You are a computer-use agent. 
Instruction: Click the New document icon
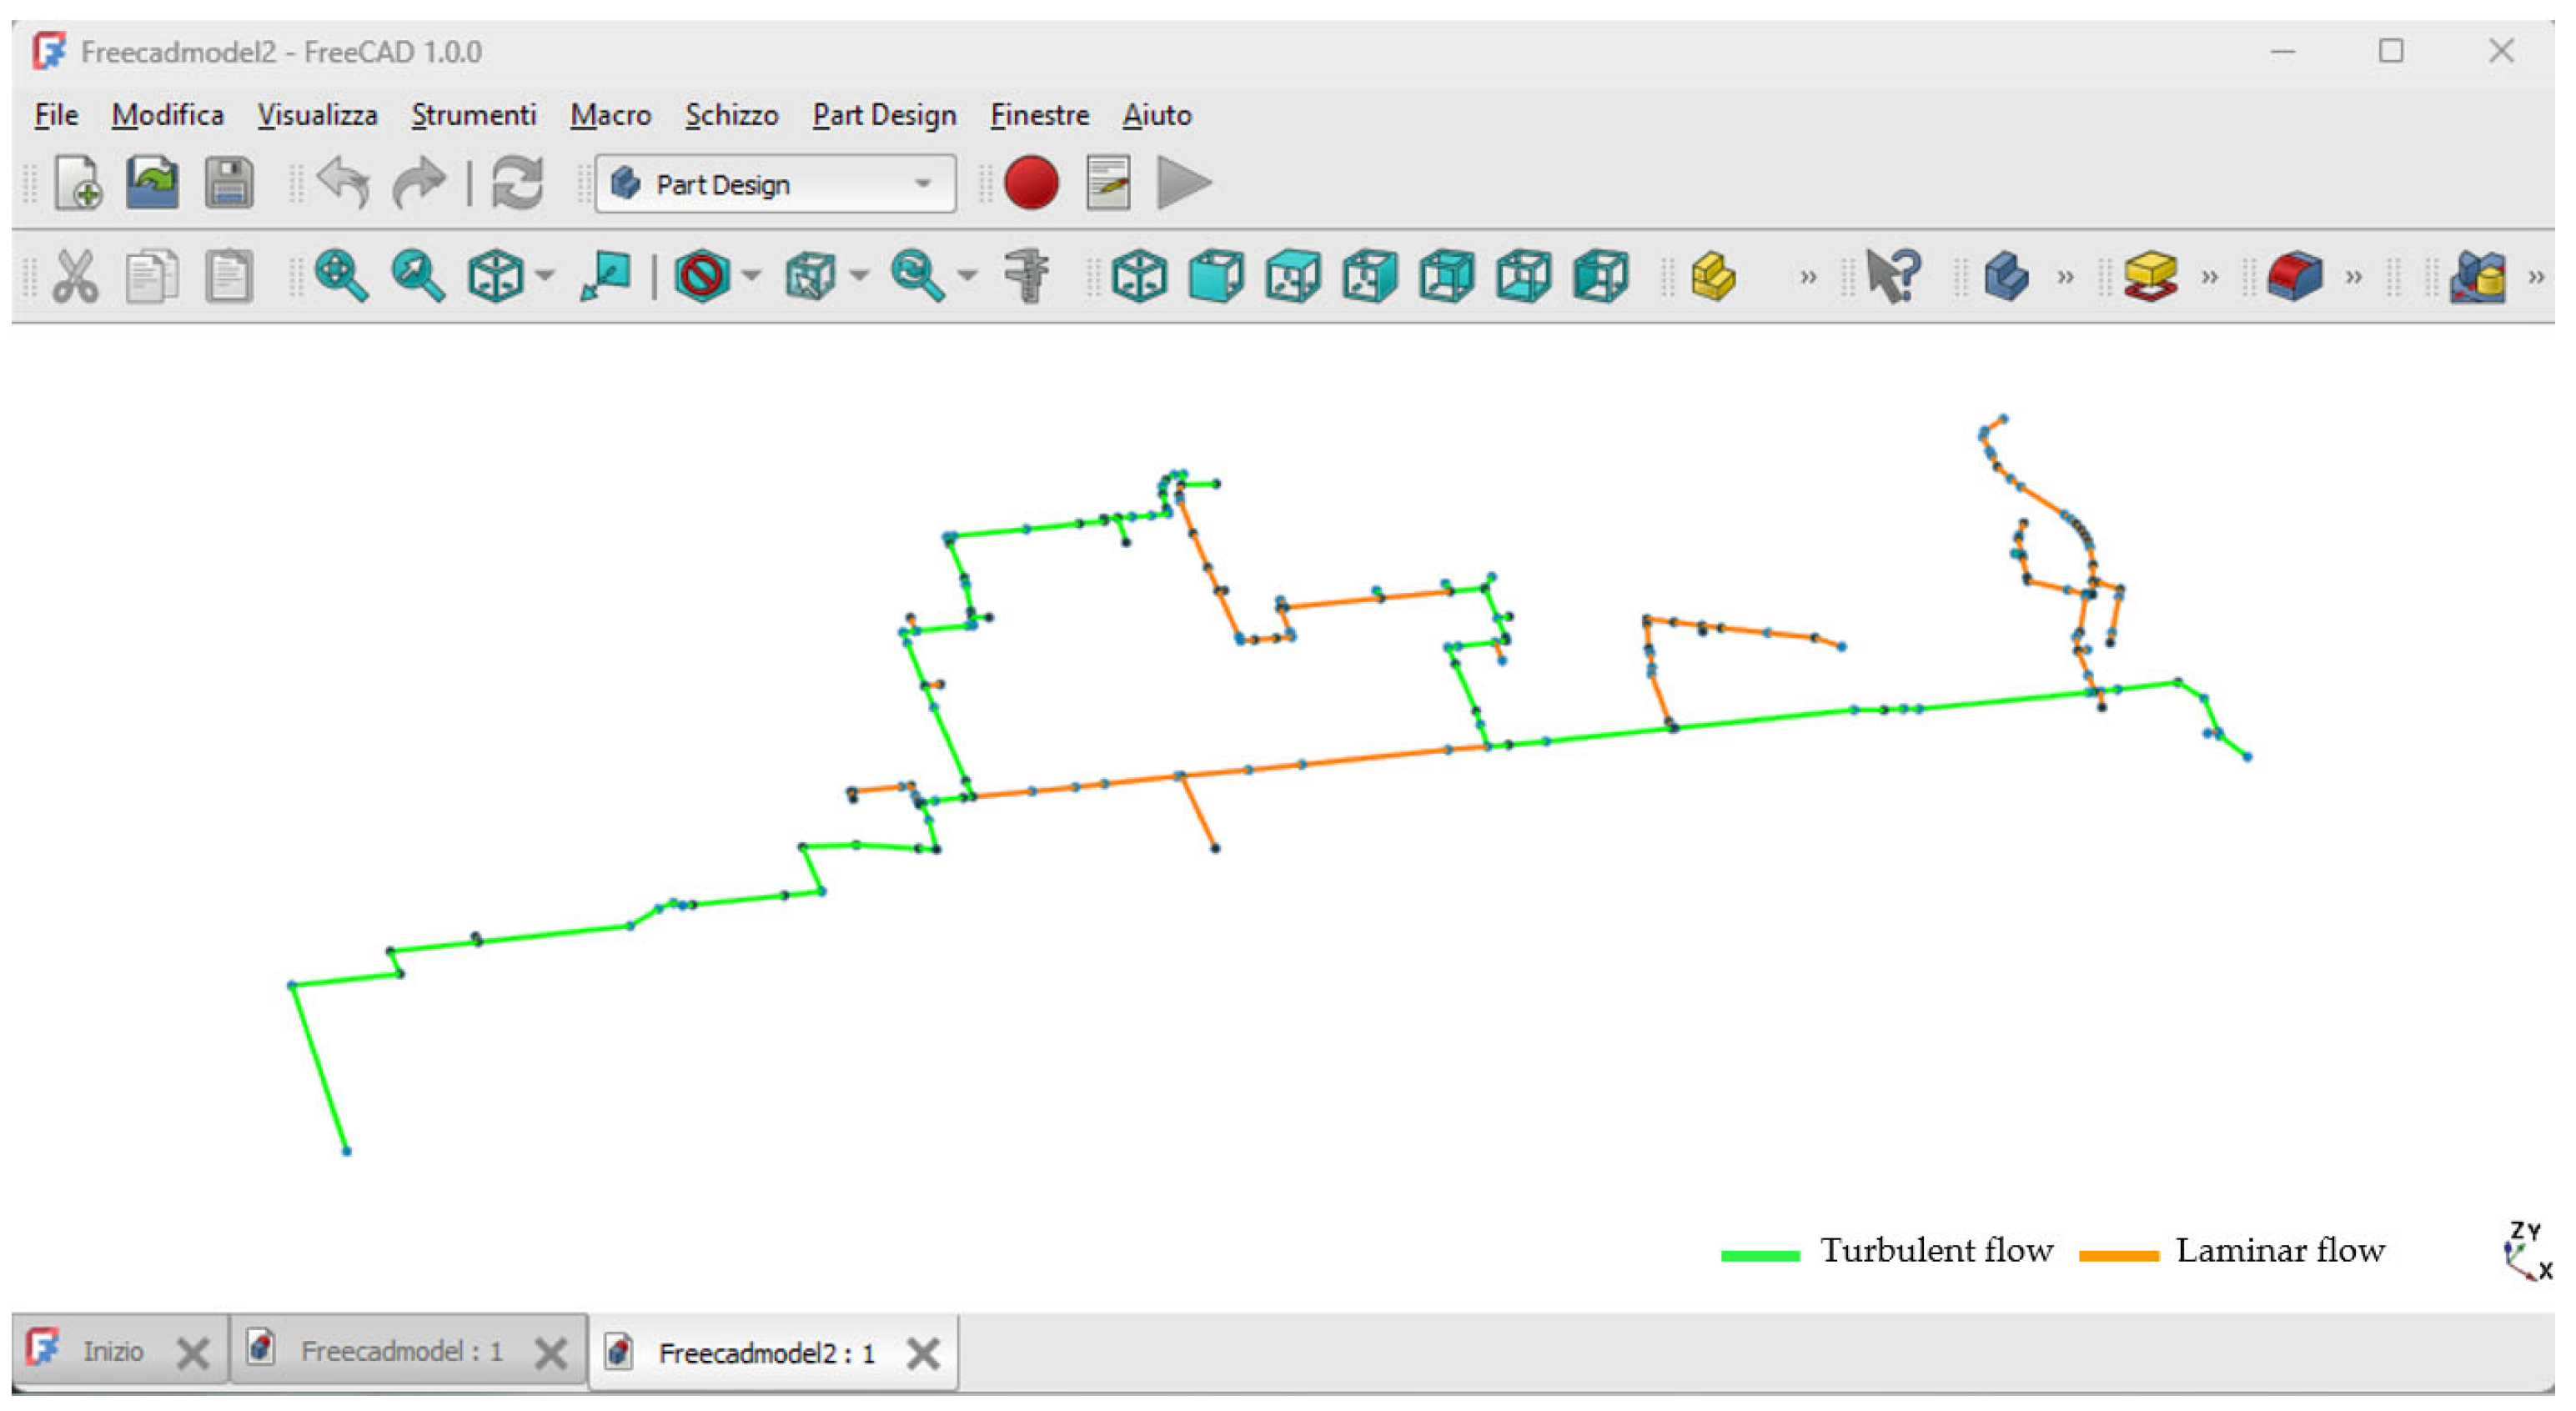(78, 183)
